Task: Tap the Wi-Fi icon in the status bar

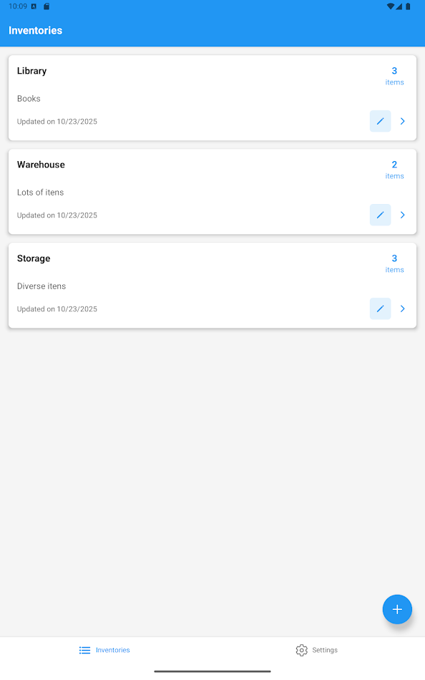Action: click(x=389, y=6)
